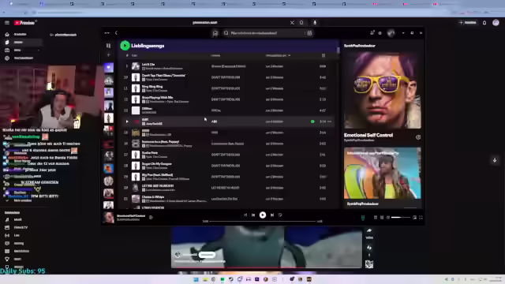Collapse the library sidebar icon

point(109,46)
